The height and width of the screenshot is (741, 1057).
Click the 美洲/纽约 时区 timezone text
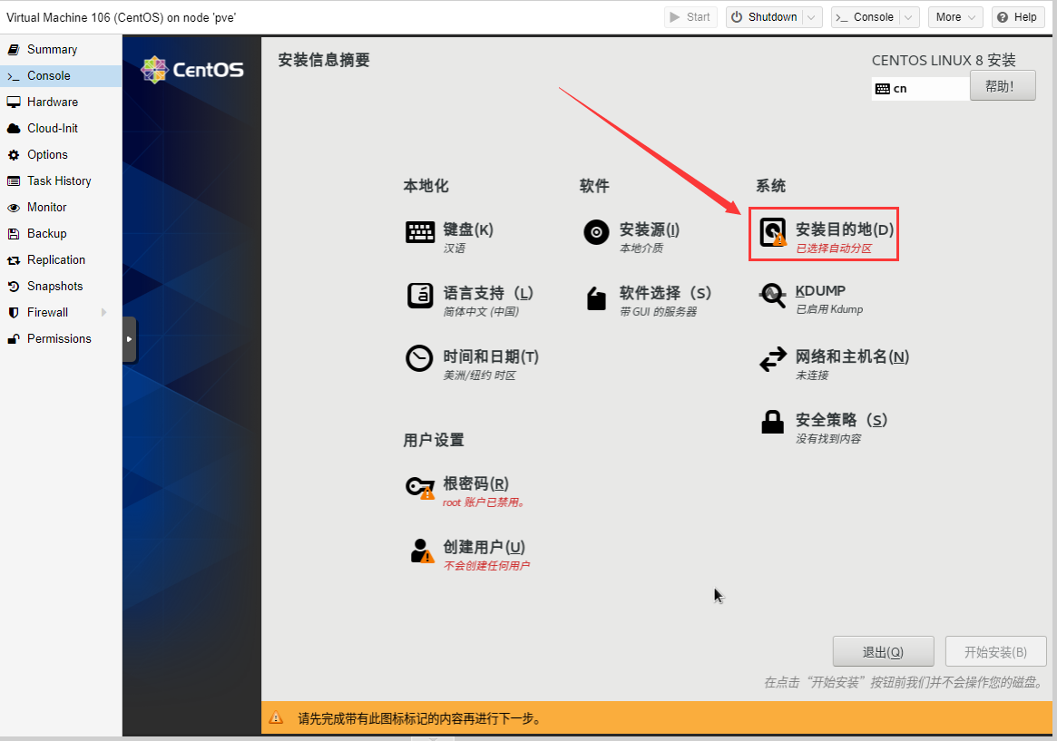click(479, 375)
